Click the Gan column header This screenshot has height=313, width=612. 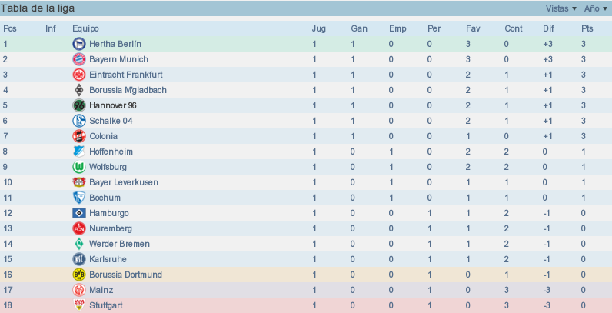click(359, 28)
